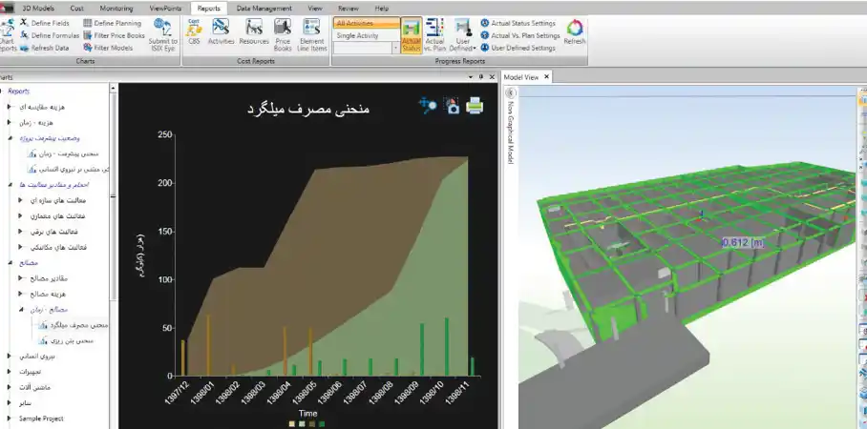The width and height of the screenshot is (867, 429).
Task: Open Price Books in Cost Reports
Action: pos(284,32)
